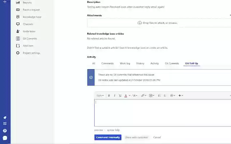The image size is (231, 144).
Task: Open the Knowledge base icon
Action: click(x=18, y=17)
